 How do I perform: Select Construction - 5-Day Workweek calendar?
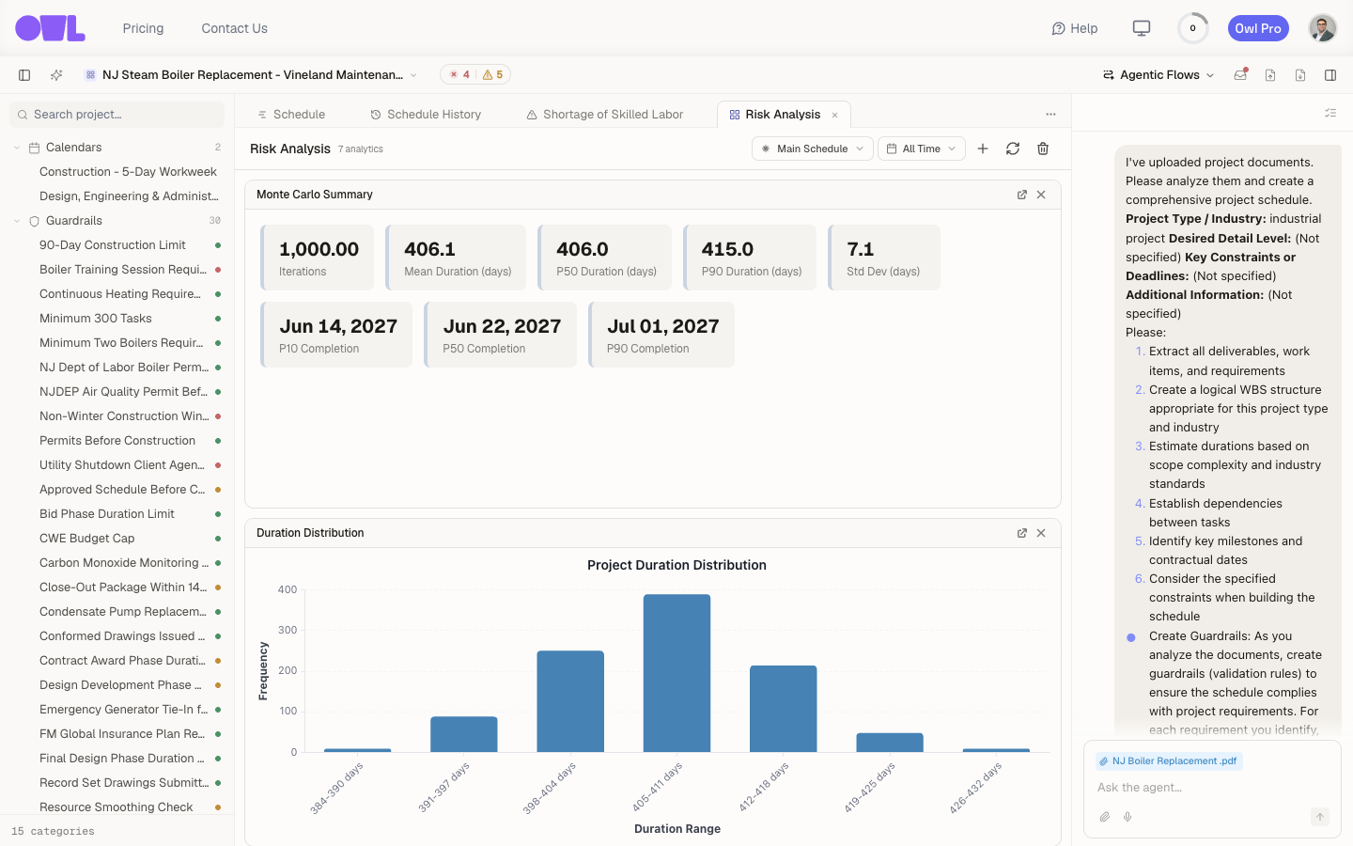128,172
